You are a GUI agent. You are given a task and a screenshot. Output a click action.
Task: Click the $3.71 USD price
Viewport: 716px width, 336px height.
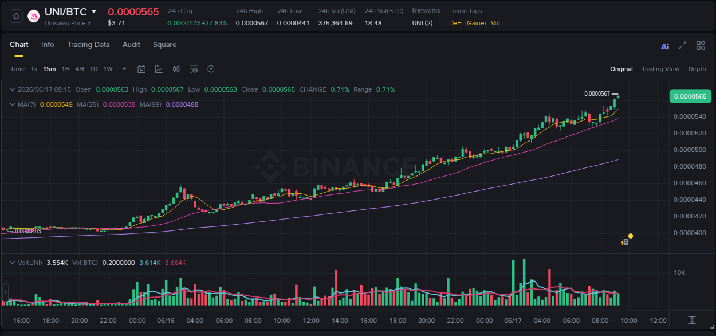(116, 23)
